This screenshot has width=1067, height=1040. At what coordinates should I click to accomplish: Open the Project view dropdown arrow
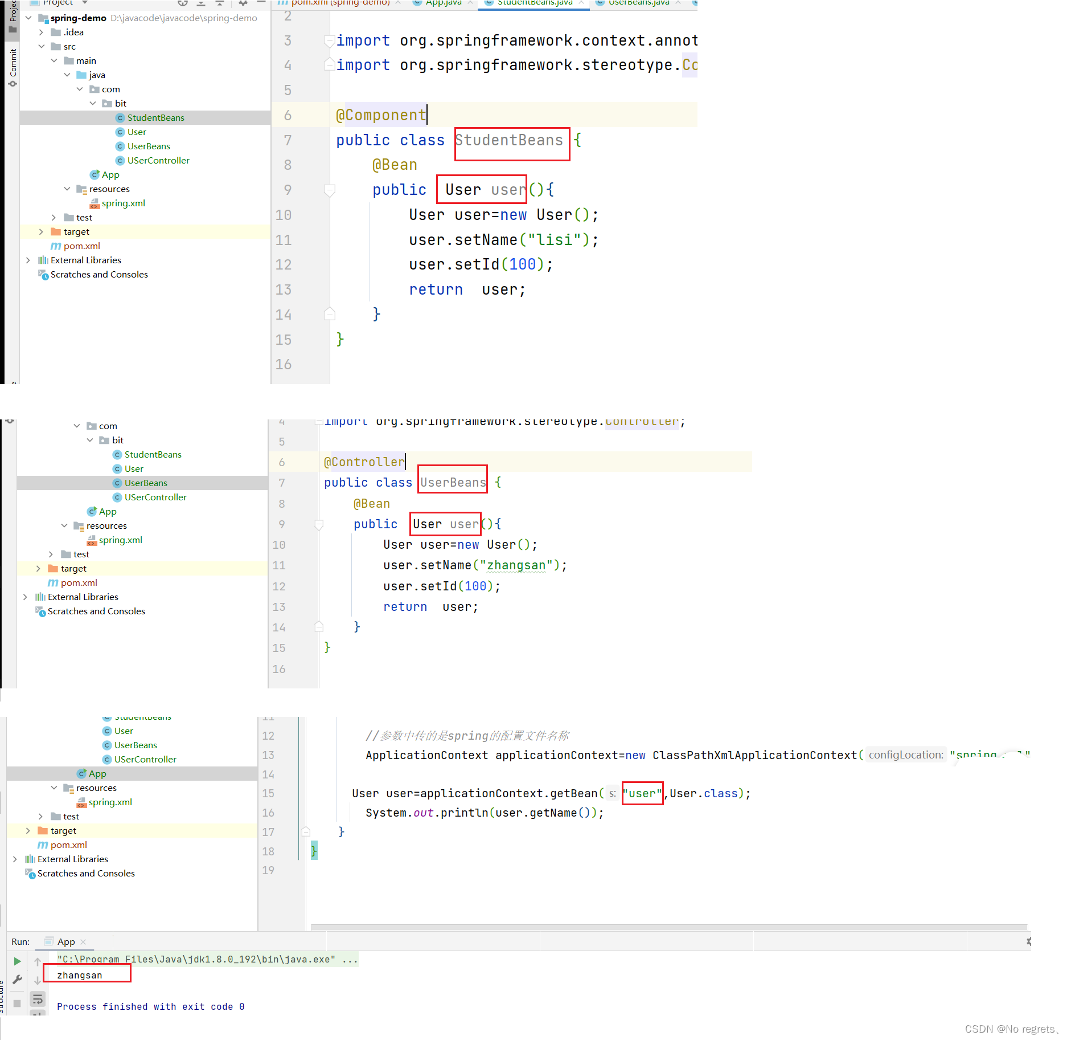[x=85, y=3]
